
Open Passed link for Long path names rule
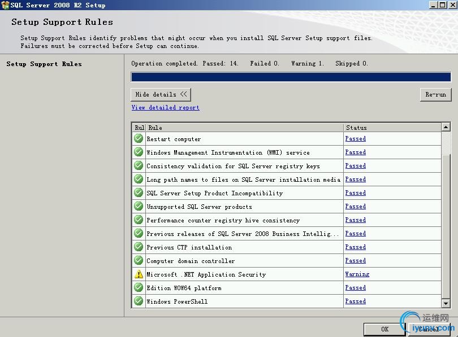(x=355, y=180)
